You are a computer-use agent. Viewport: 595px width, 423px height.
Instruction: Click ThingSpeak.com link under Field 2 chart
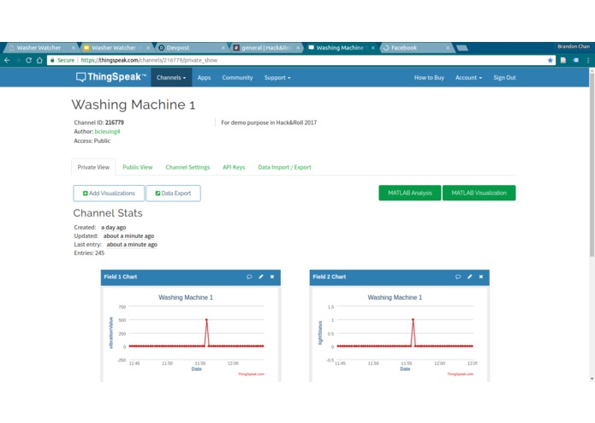click(x=461, y=374)
